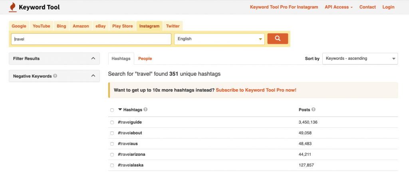This screenshot has width=409, height=172.
Task: Open the Contact page link
Action: (367, 7)
